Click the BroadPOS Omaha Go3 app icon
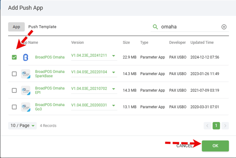The image size is (236, 158). point(25,107)
